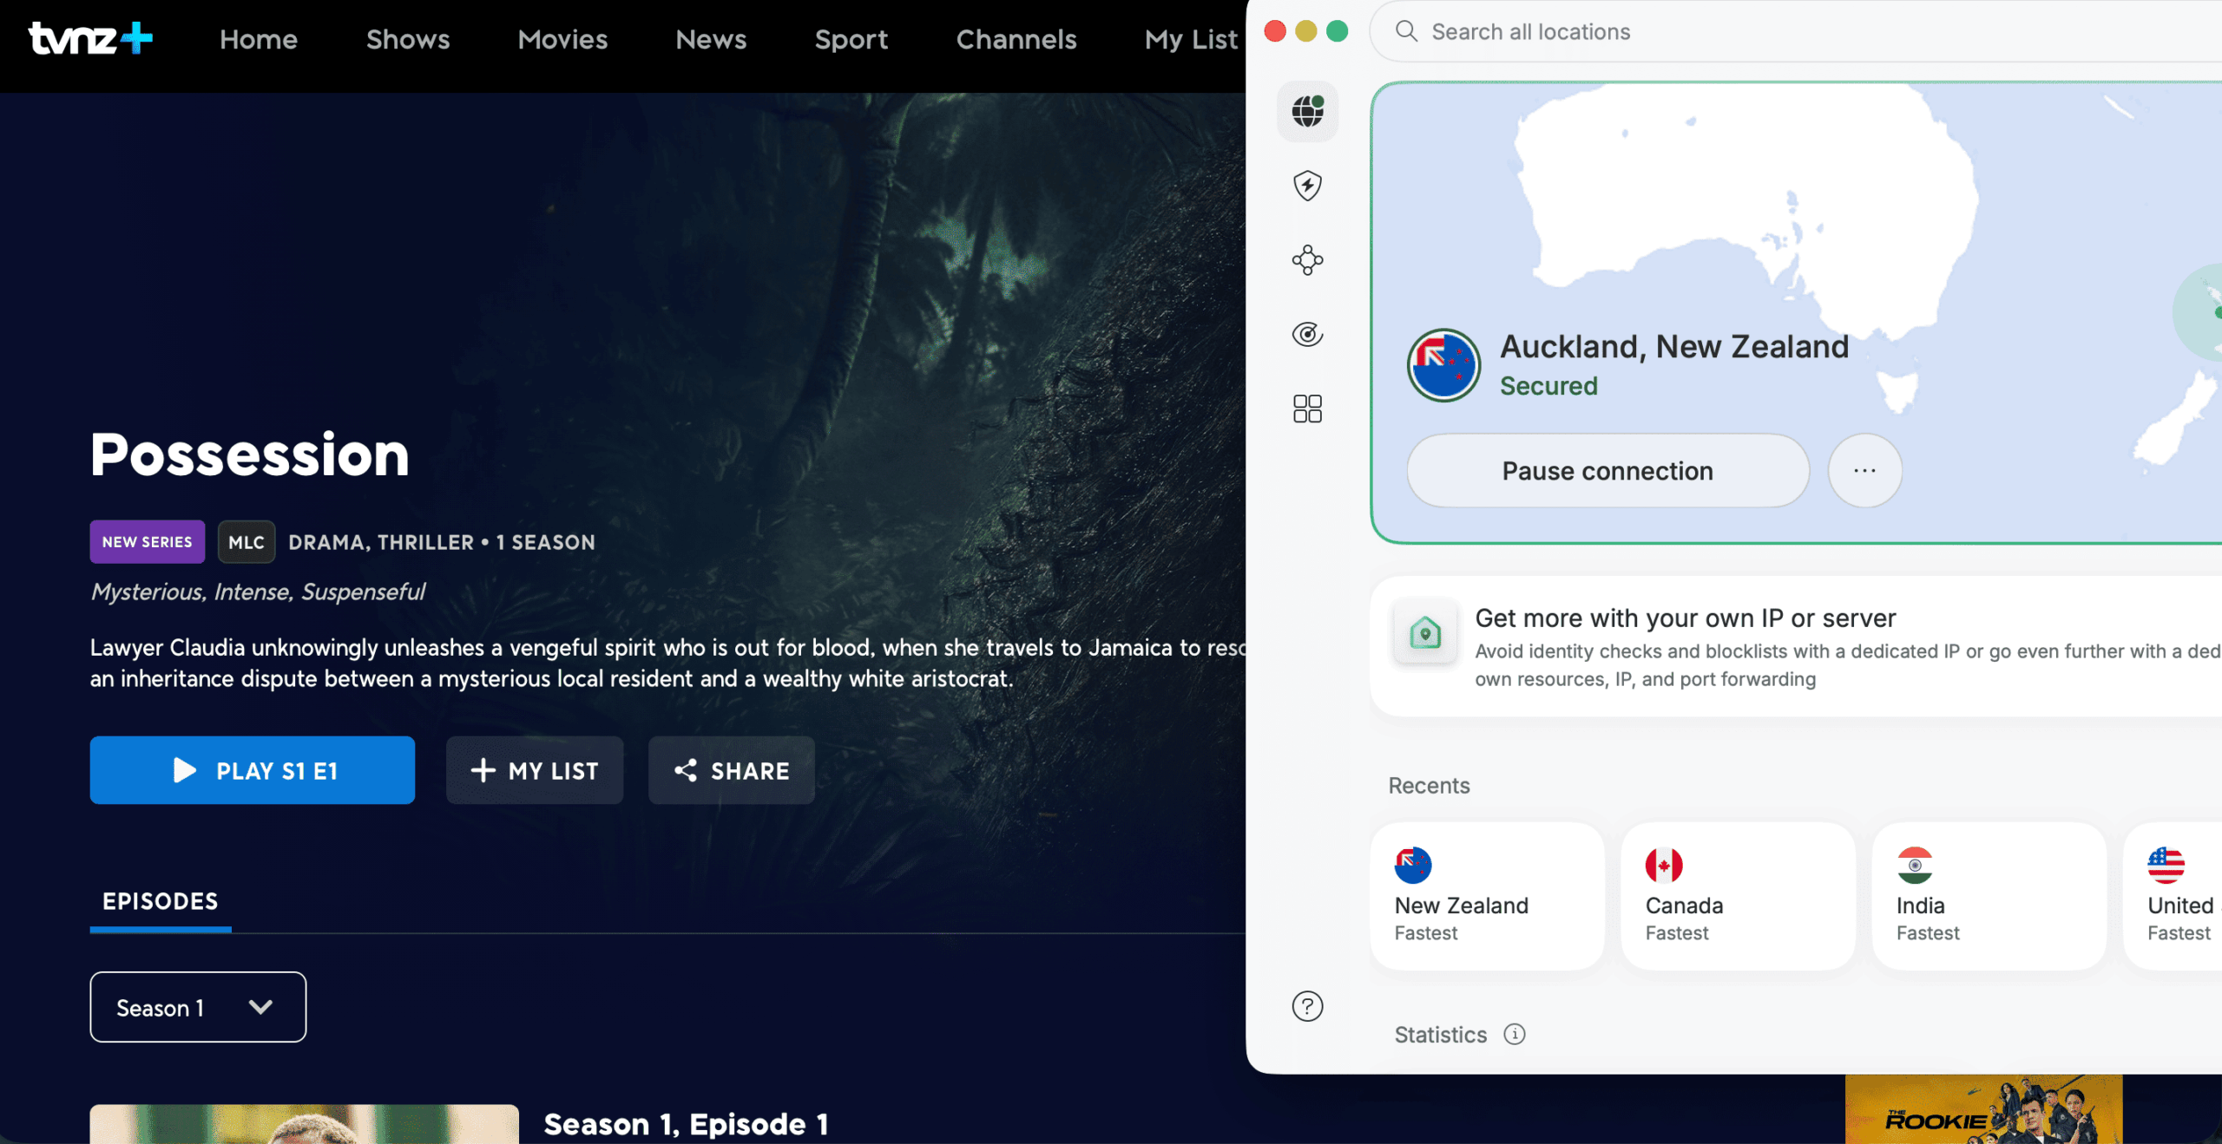Click the Recents section heading

1429,785
